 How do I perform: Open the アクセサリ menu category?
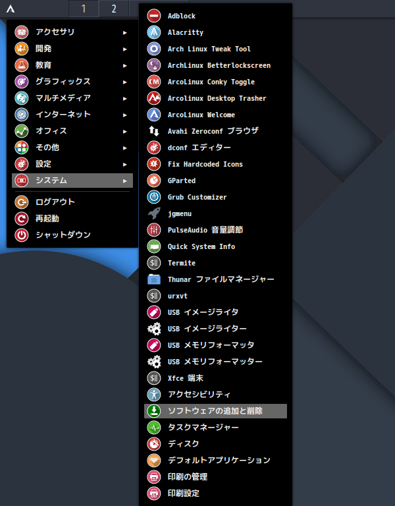click(72, 32)
